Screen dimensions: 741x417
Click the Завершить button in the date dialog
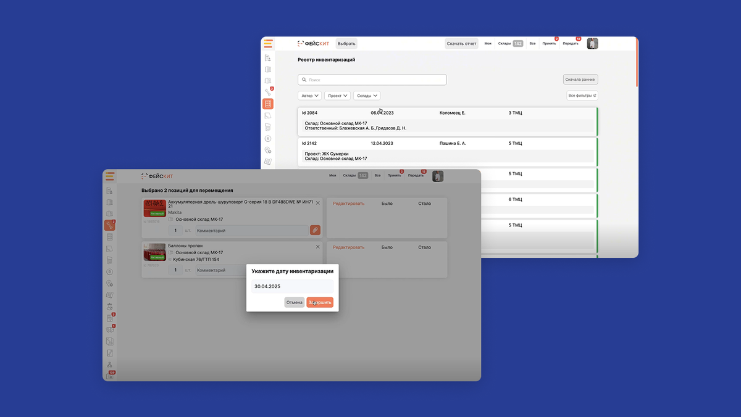(320, 302)
